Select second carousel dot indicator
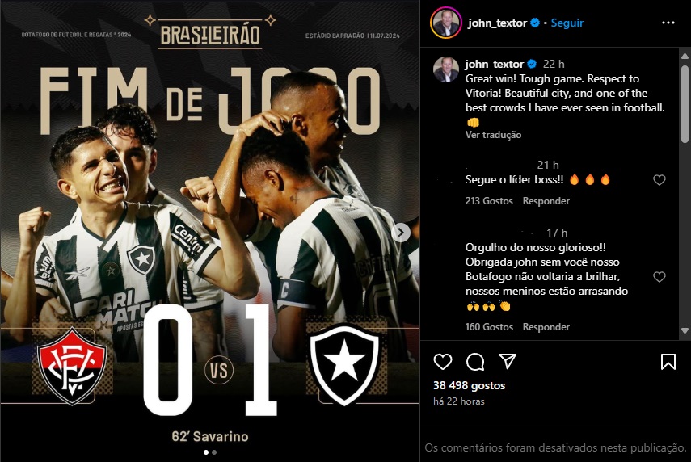The width and height of the screenshot is (691, 462). (214, 452)
